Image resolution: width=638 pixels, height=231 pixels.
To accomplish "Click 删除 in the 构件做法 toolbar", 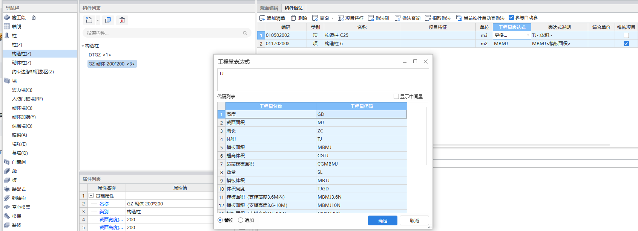I will (x=299, y=18).
